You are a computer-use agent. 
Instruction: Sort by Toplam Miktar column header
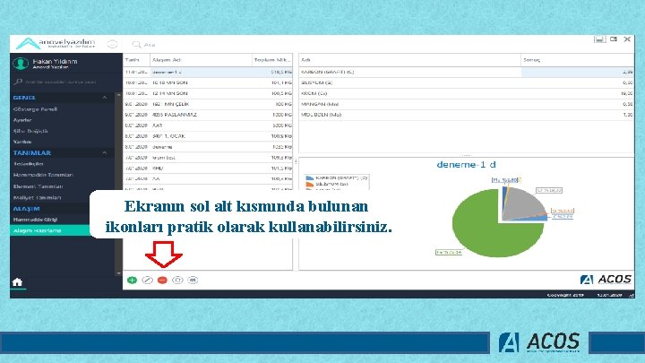[x=272, y=60]
